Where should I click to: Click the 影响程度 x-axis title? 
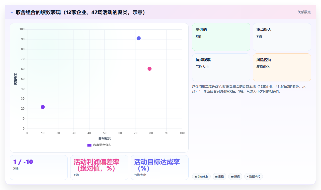(105, 138)
